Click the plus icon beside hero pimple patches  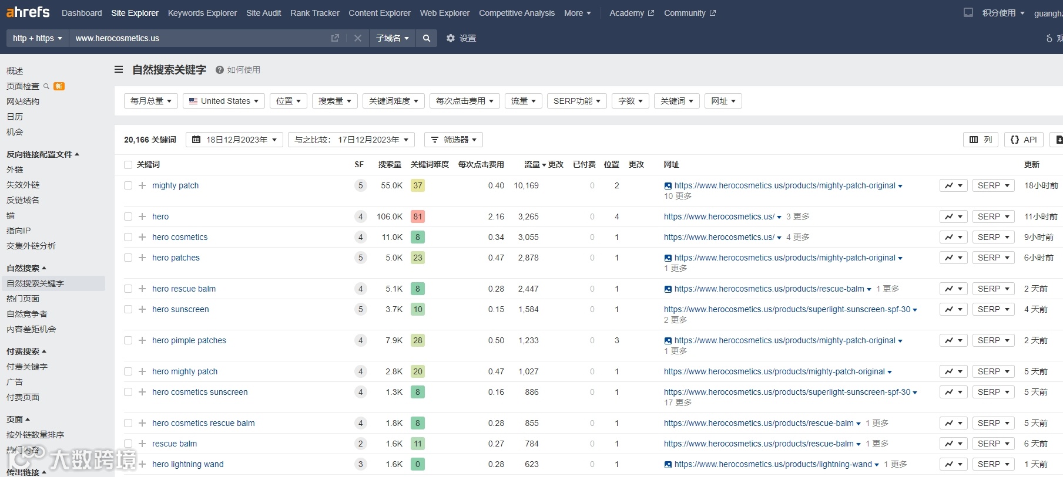[x=142, y=340]
